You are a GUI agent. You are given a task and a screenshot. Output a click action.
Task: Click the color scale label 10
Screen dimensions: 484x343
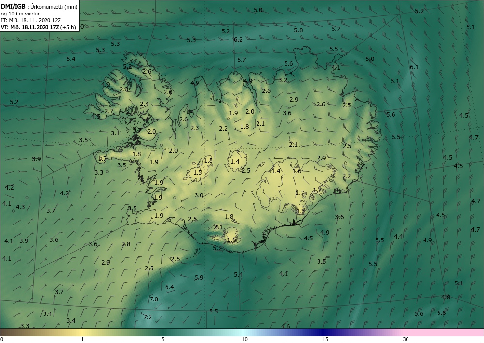244,339
